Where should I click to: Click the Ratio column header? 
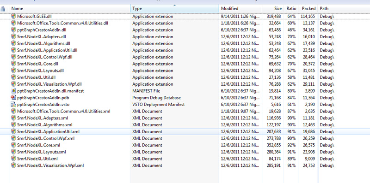tap(291, 8)
